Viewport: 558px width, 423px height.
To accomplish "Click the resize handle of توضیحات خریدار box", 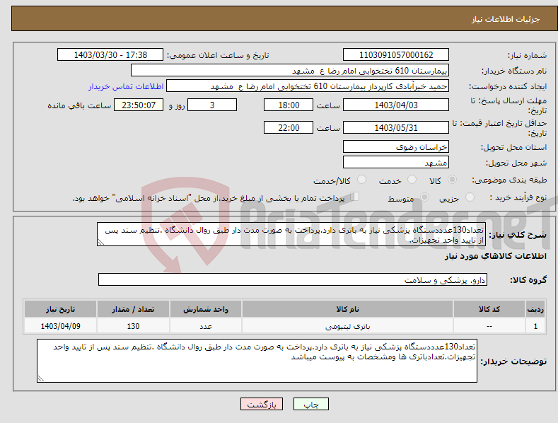I will [41, 378].
